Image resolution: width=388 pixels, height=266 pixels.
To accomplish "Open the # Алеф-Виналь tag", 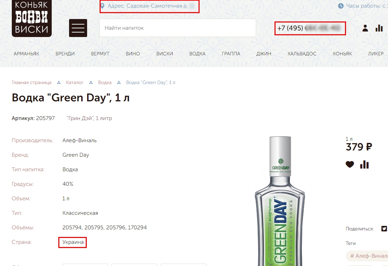I will click(x=367, y=256).
